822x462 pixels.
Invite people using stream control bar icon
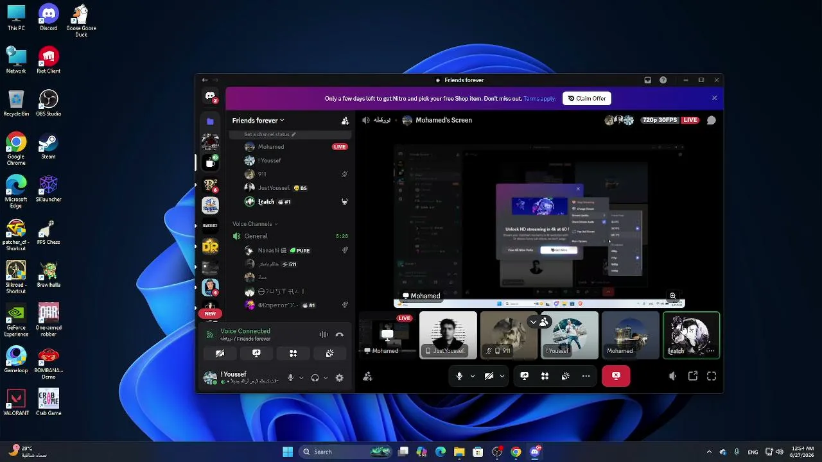pos(367,377)
